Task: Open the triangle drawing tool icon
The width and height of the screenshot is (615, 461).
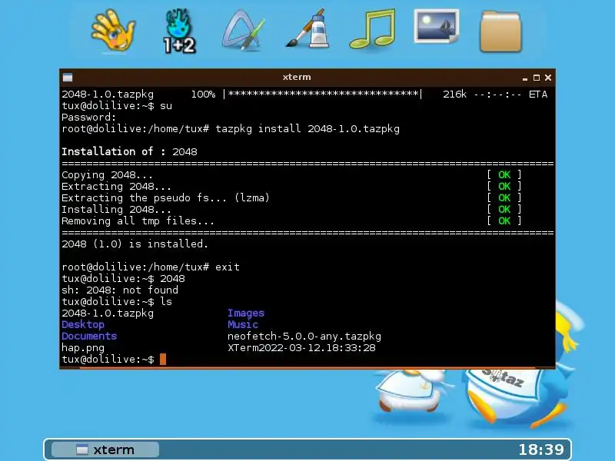Action: click(243, 31)
